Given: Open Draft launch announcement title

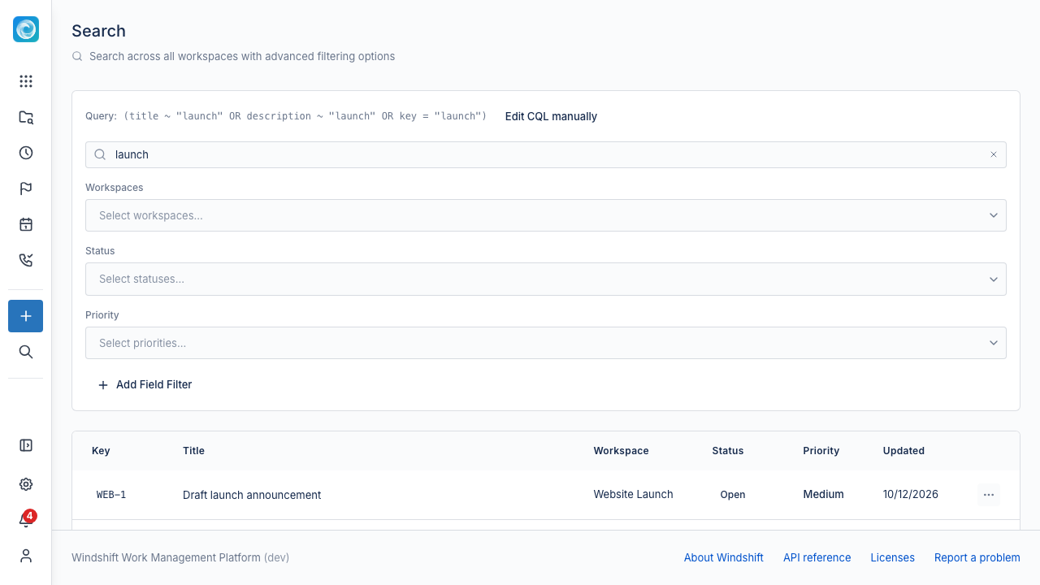Looking at the screenshot, I should [x=252, y=495].
